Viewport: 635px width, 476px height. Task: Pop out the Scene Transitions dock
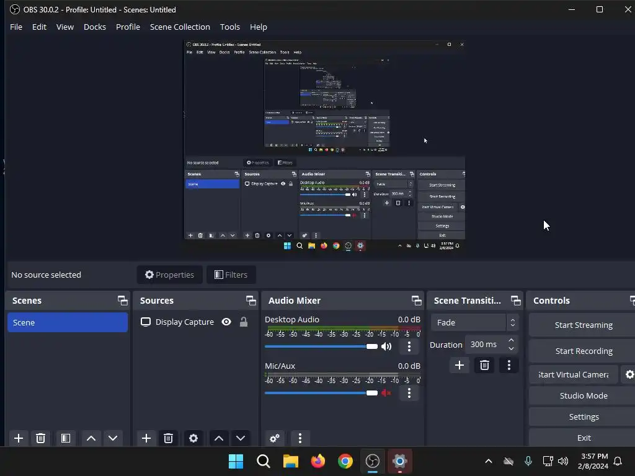(515, 301)
